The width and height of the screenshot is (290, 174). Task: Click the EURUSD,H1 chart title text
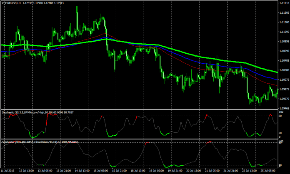pos(13,3)
